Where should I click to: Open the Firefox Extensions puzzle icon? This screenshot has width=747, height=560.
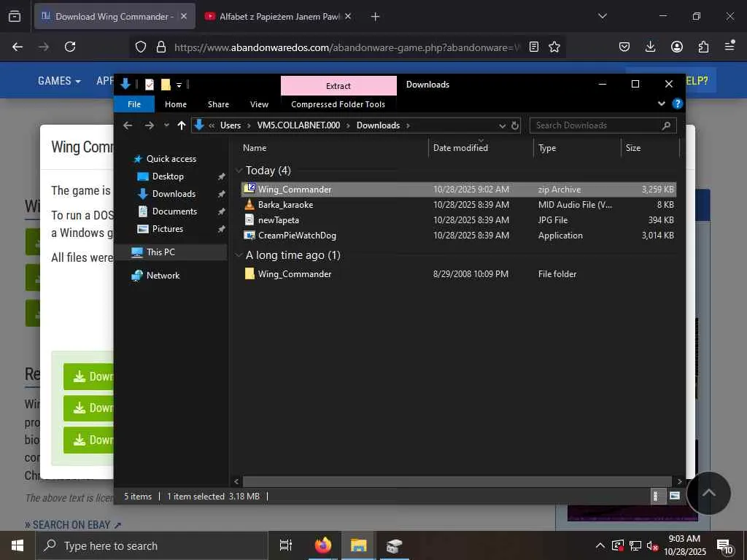(x=703, y=47)
